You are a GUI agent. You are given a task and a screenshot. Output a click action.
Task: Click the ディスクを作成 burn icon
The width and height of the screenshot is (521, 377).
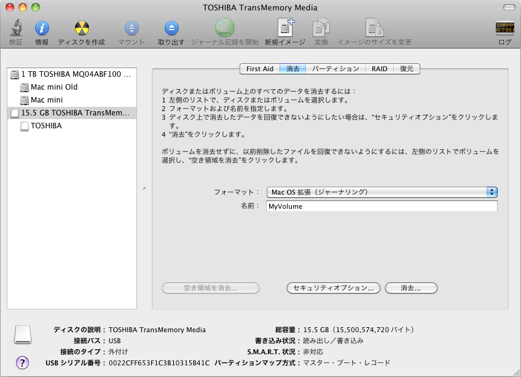coord(82,28)
